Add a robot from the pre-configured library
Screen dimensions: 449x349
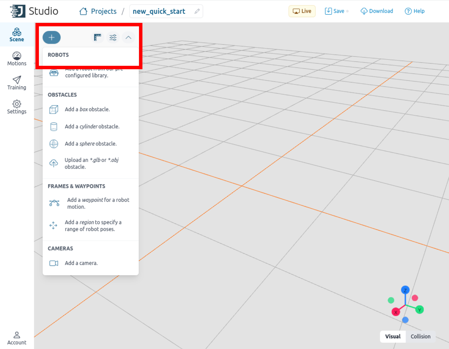[91, 73]
